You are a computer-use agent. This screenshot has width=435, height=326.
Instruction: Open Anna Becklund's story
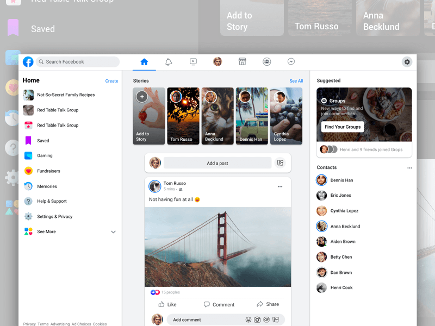(x=217, y=116)
